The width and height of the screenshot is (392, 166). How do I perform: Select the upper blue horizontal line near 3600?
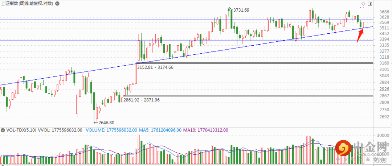pyautogui.click(x=186, y=20)
